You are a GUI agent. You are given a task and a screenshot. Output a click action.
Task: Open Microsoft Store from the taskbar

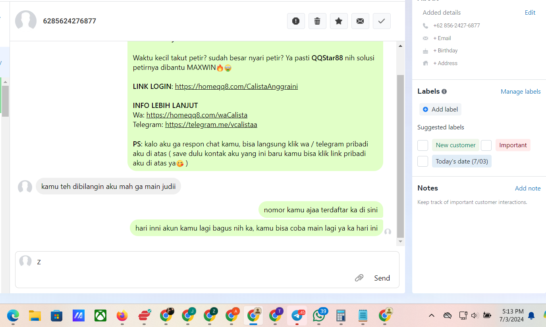pos(57,315)
